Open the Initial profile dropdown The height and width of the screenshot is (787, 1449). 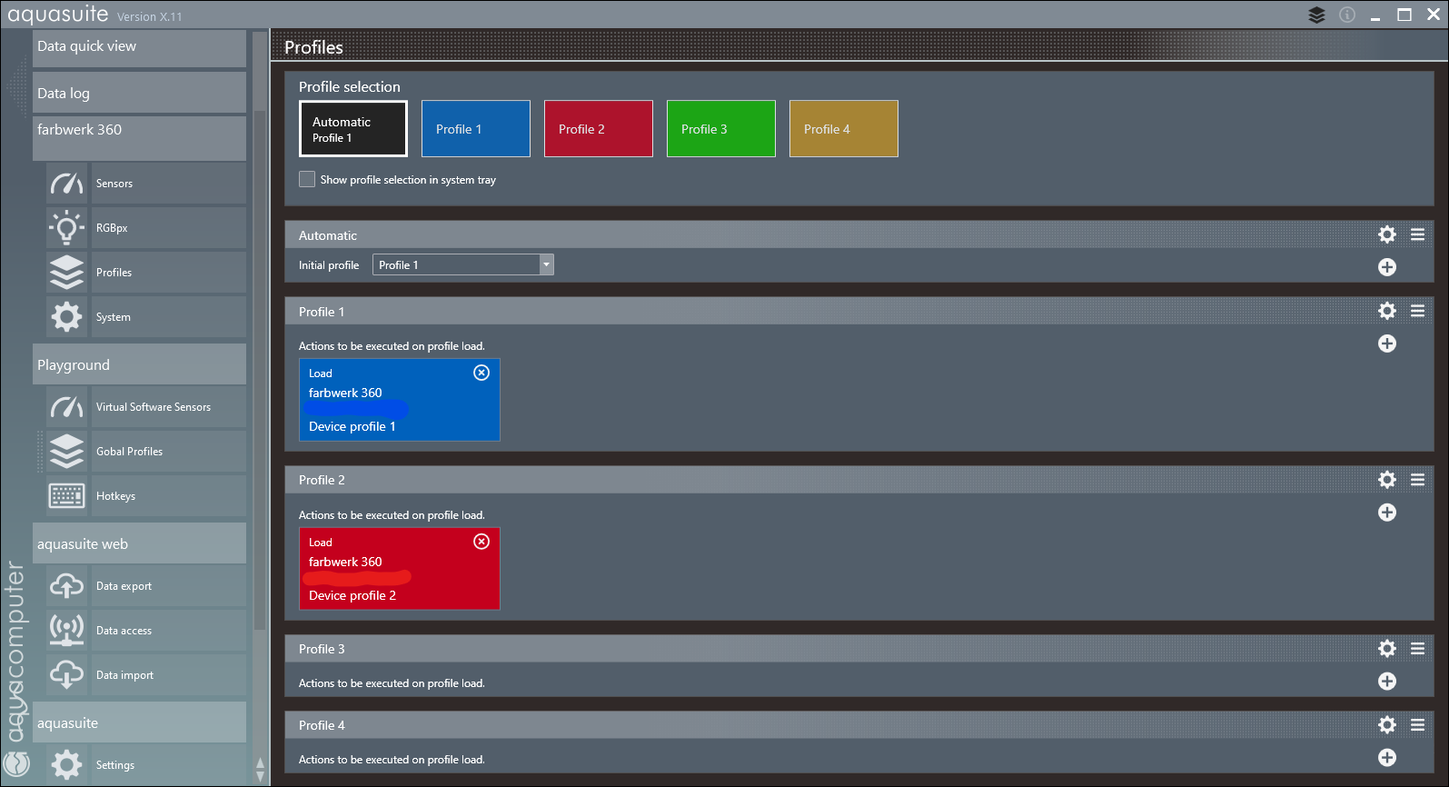click(x=463, y=264)
